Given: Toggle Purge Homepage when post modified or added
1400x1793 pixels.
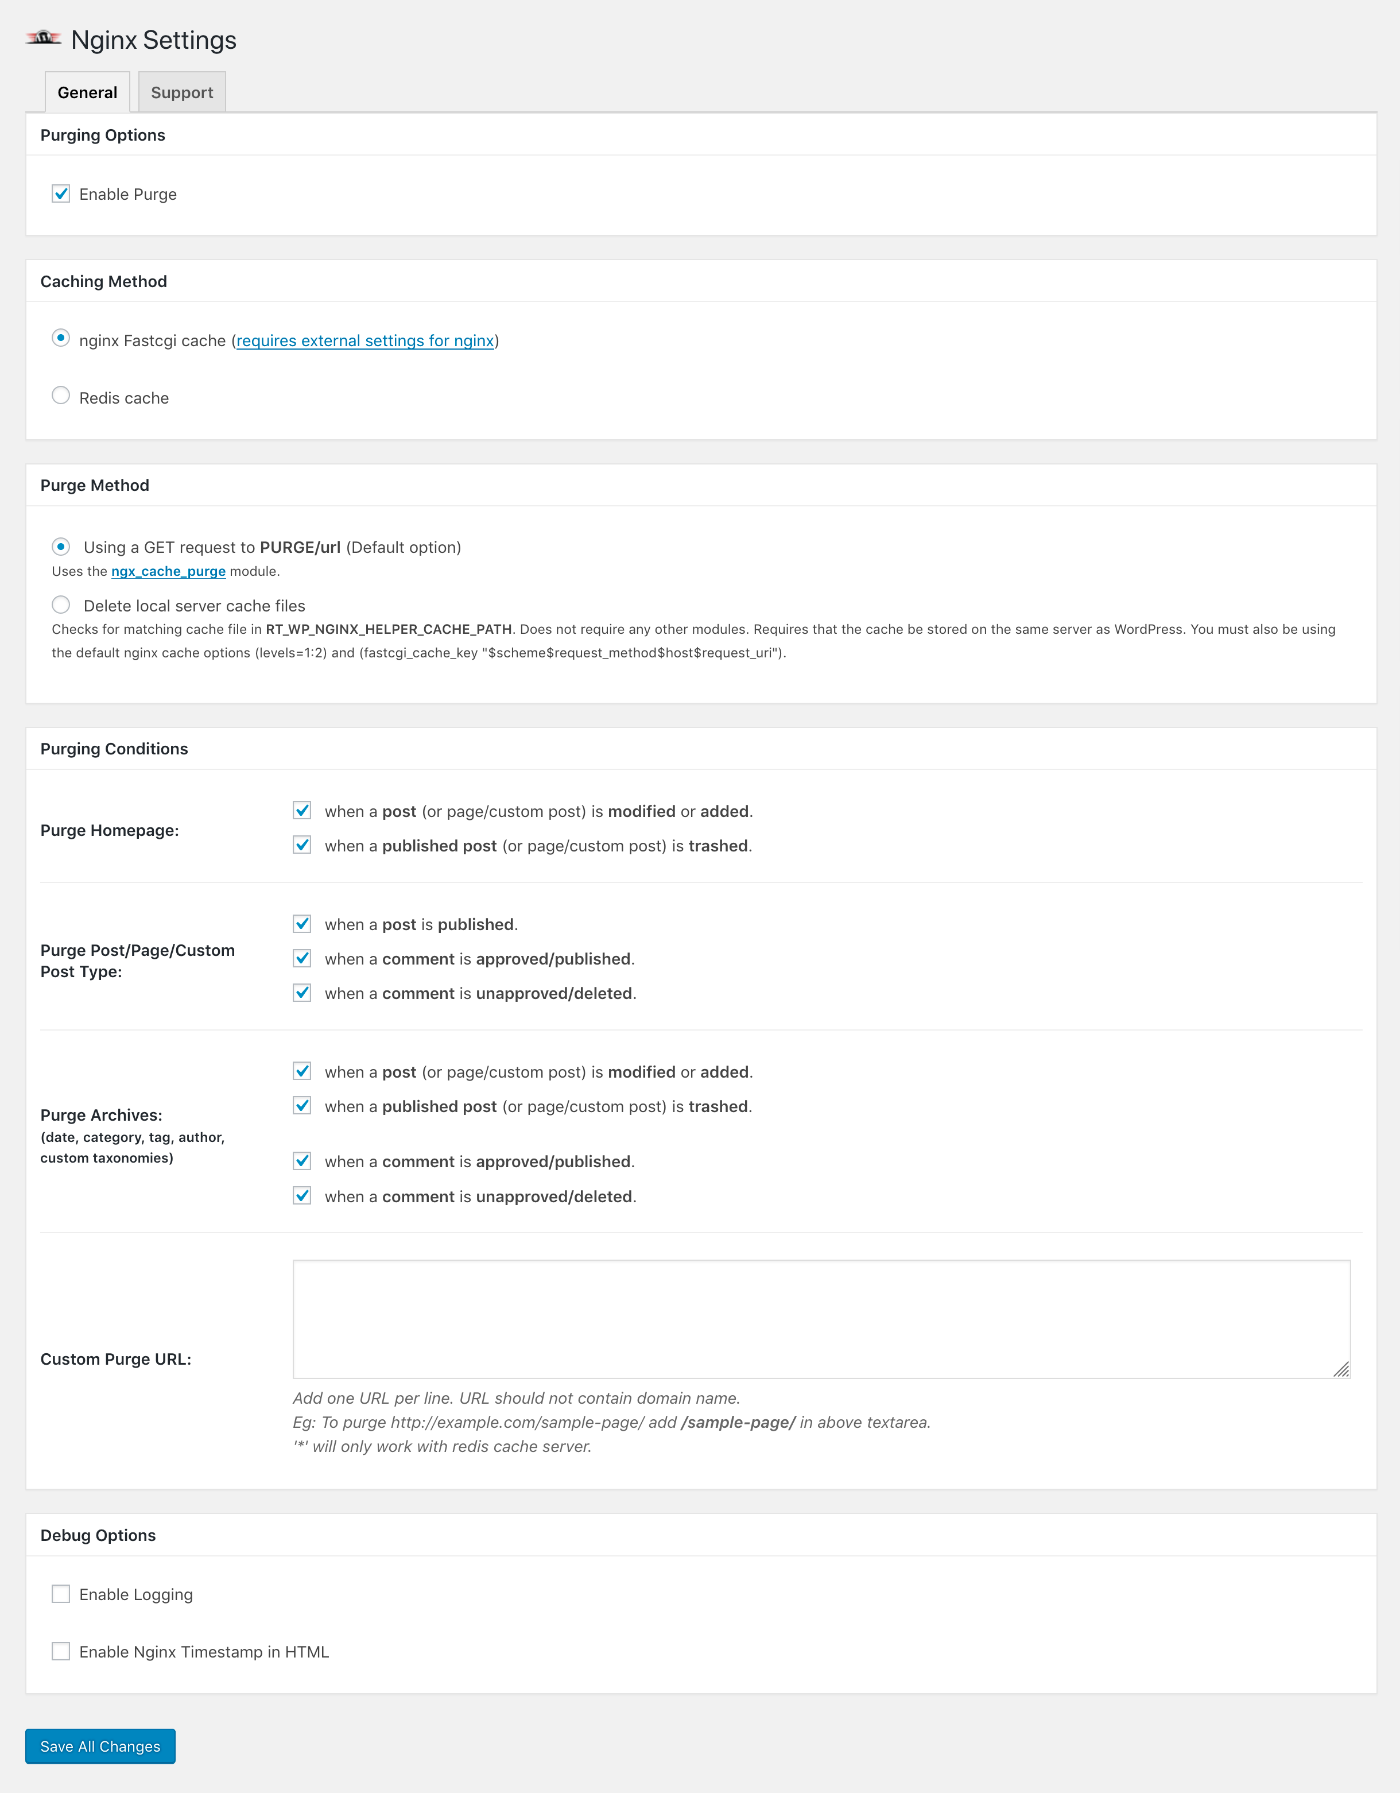Looking at the screenshot, I should point(302,810).
